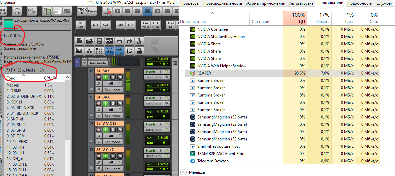This screenshot has width=395, height=176.
Task: Click the folder state icon on track 52
Action: [92, 89]
